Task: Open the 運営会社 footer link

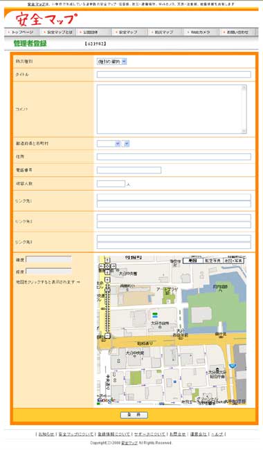Action: (199, 434)
